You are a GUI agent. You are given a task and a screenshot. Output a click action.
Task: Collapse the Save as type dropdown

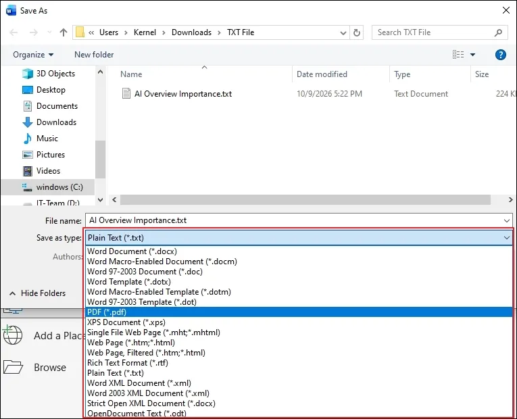tap(507, 238)
